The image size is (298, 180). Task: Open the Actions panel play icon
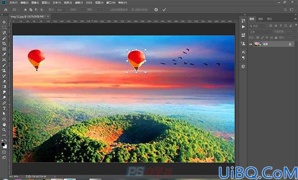(243, 27)
